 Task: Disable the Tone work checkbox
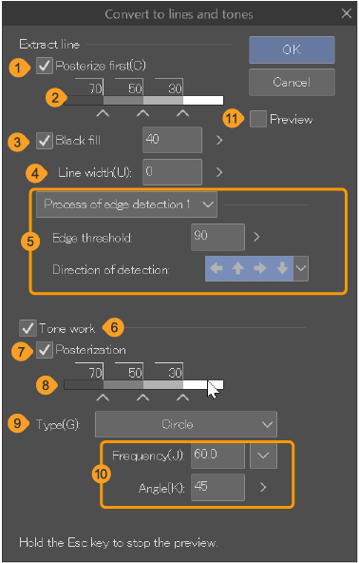click(28, 328)
